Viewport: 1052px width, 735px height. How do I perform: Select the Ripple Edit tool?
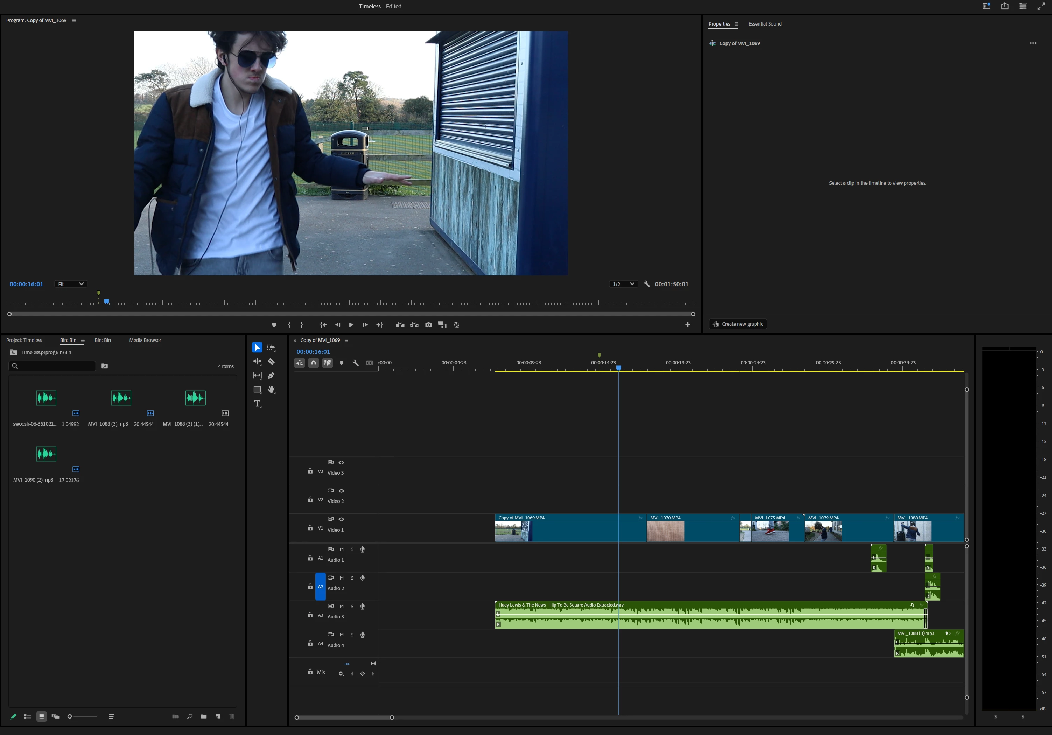(x=257, y=362)
